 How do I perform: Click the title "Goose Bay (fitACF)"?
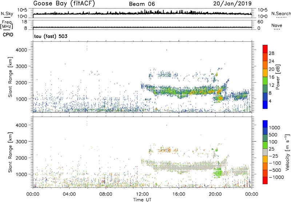(x=64, y=3)
